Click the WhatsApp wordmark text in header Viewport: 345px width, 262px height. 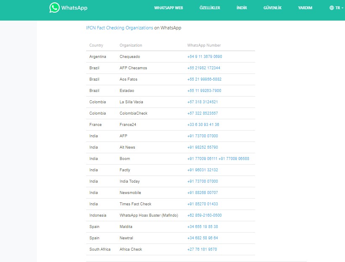click(x=74, y=8)
